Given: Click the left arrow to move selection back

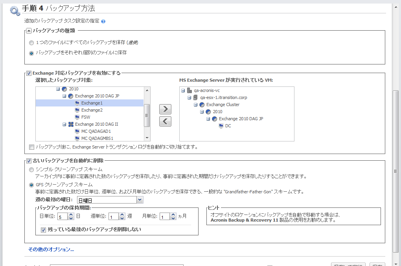Looking at the screenshot, I should [165, 121].
